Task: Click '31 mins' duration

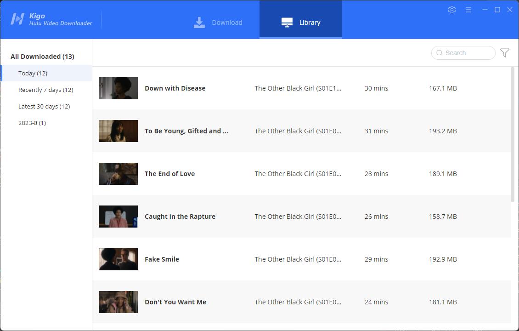Action: 376,131
